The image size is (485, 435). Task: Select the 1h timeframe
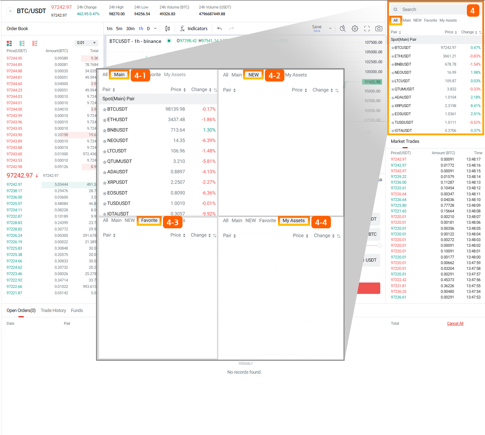click(x=141, y=29)
